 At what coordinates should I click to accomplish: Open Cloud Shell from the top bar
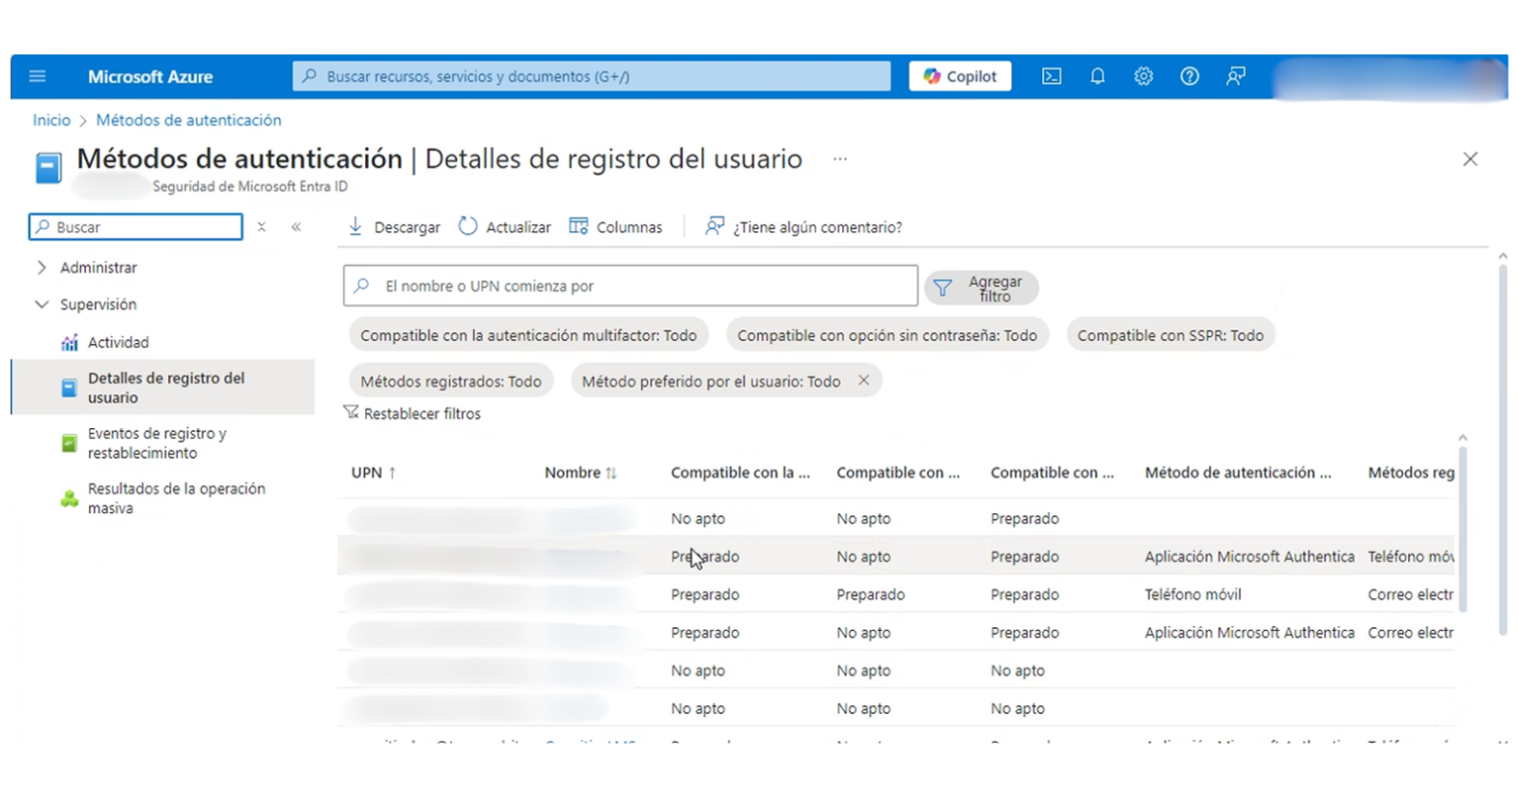[1051, 76]
